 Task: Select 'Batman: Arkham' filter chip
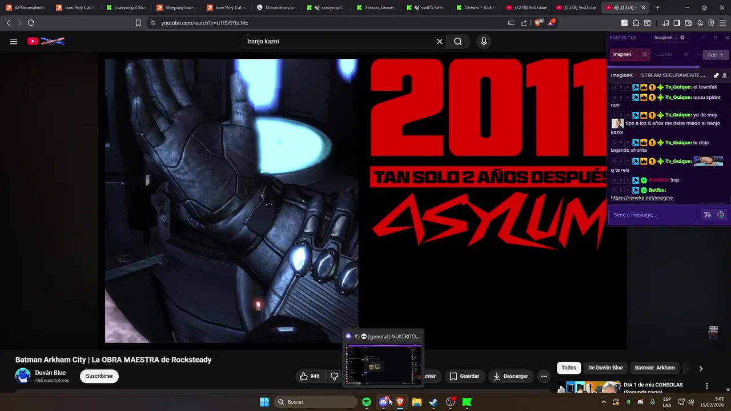click(x=655, y=368)
